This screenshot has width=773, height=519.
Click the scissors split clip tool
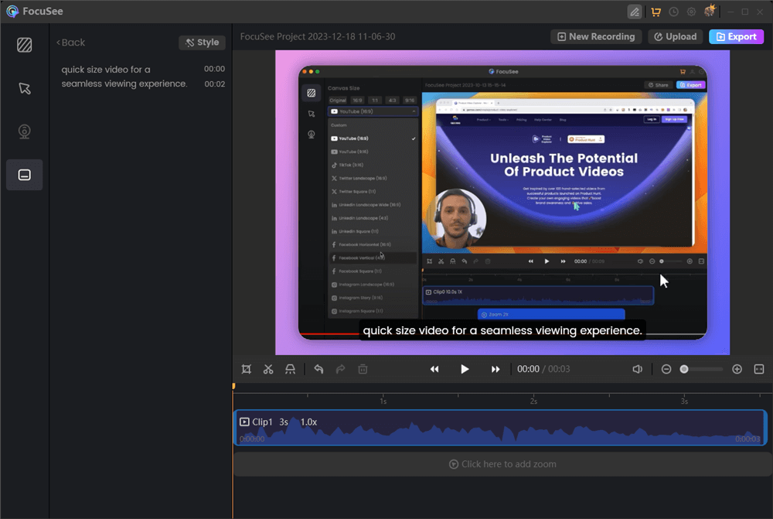point(268,369)
